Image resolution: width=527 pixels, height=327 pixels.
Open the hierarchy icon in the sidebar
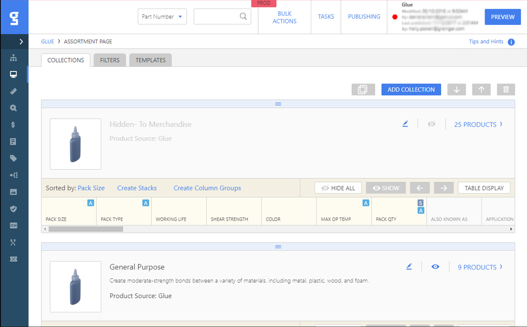[14, 58]
